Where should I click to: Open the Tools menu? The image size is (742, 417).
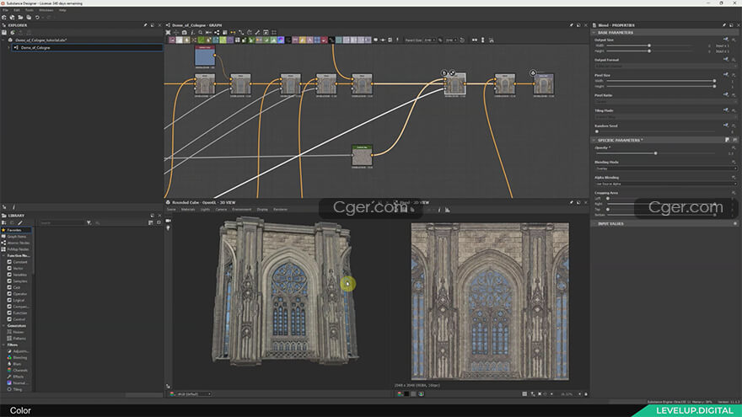pos(29,10)
